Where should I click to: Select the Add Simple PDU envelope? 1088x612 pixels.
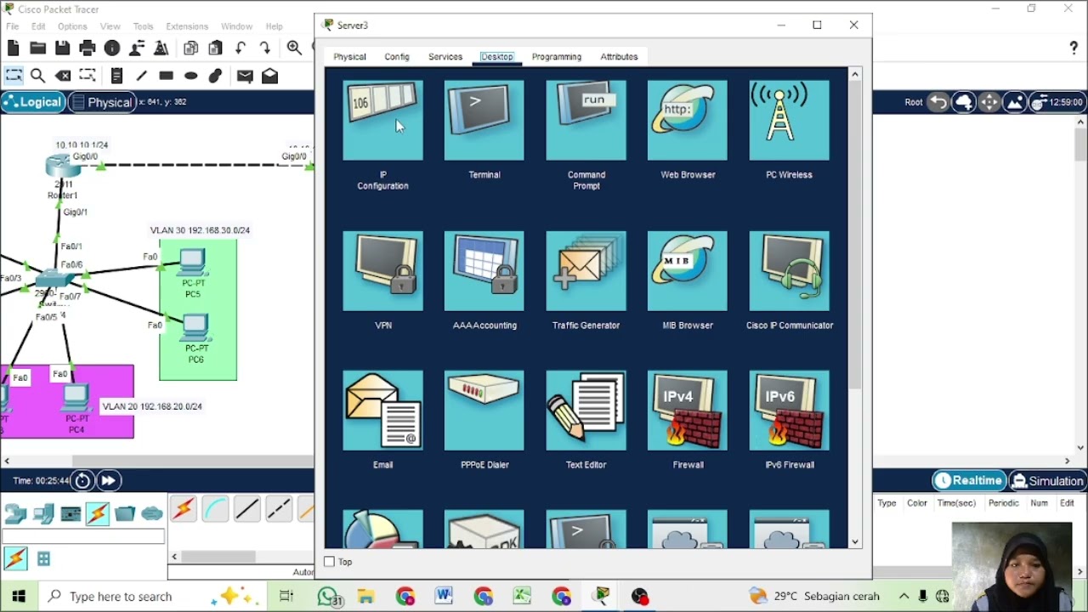(245, 76)
